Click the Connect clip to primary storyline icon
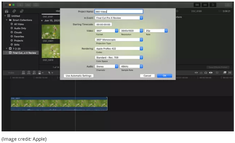This screenshot has height=143, width=235. pyautogui.click(x=23, y=72)
